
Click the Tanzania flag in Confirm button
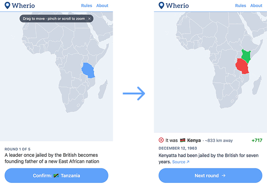56,175
